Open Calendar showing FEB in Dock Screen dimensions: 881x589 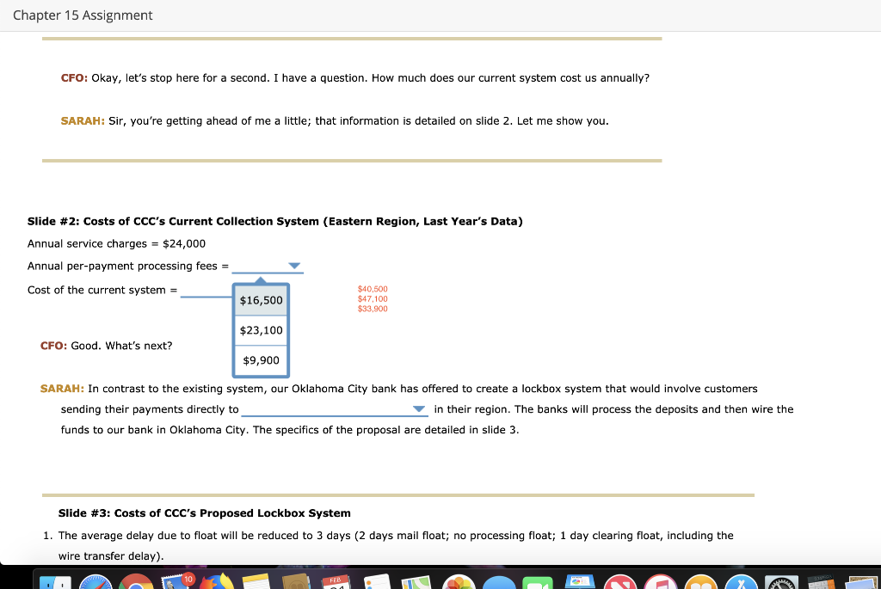point(336,582)
